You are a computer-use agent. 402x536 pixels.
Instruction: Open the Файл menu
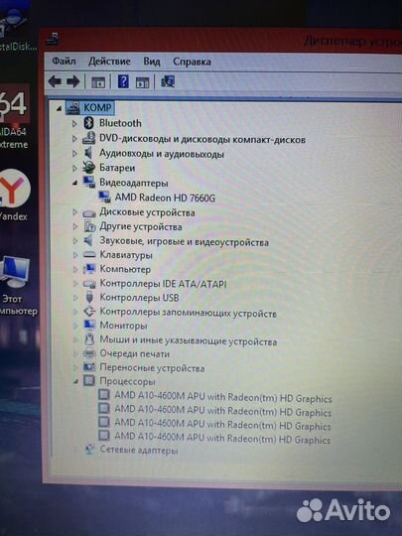coord(64,62)
